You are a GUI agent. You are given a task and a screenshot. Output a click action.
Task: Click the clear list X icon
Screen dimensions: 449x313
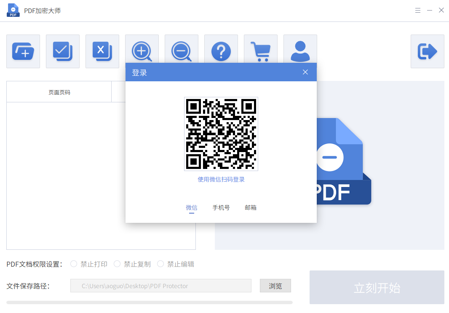(102, 51)
